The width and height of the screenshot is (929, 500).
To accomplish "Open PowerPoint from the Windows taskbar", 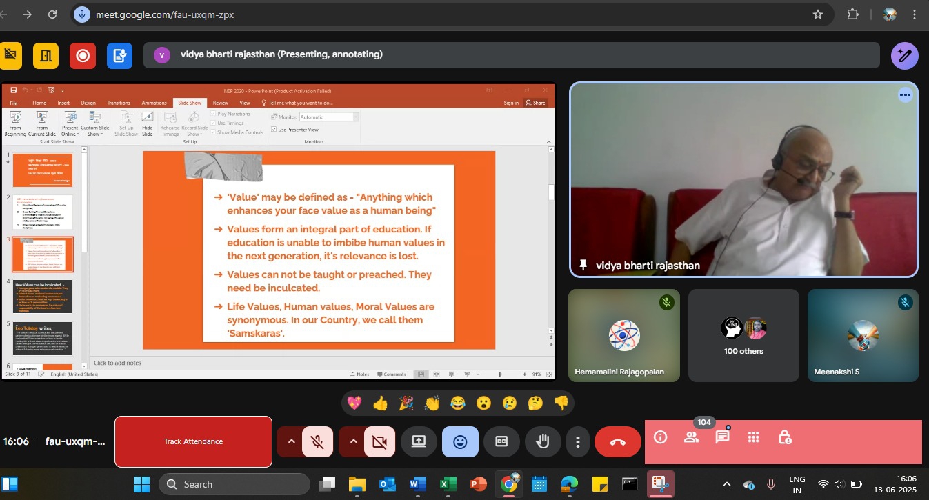I will click(x=478, y=484).
